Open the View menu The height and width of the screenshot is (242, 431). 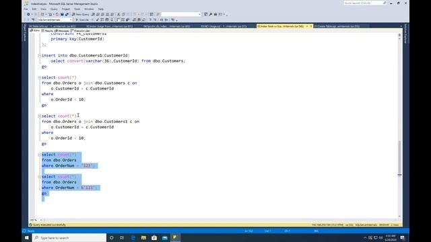(x=43, y=9)
